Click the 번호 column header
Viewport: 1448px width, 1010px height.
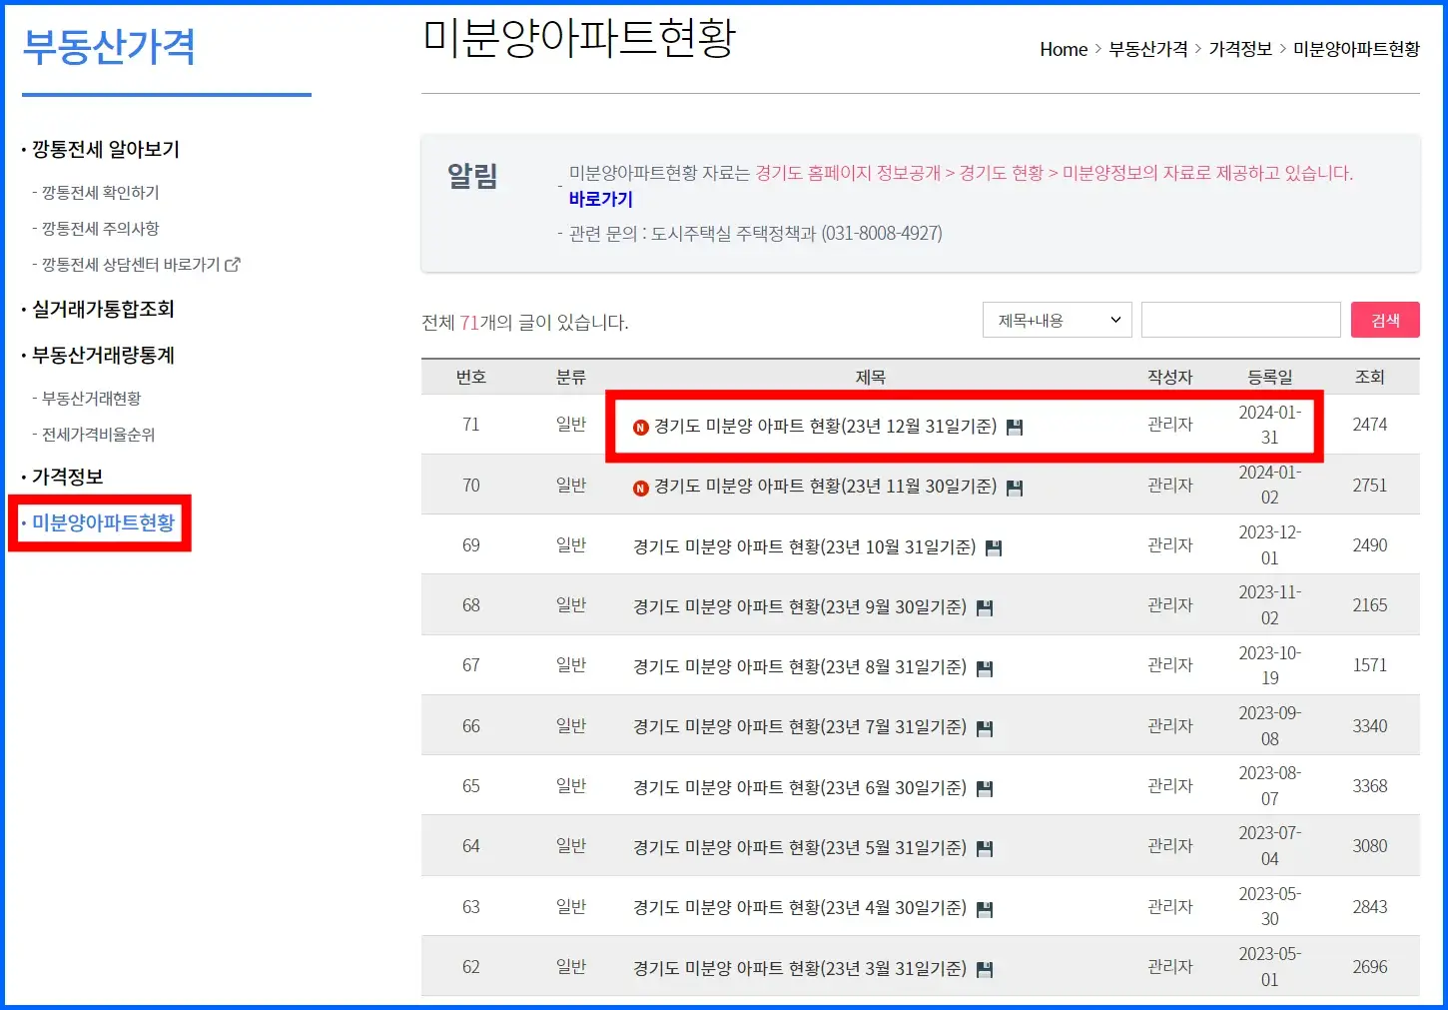(x=471, y=378)
